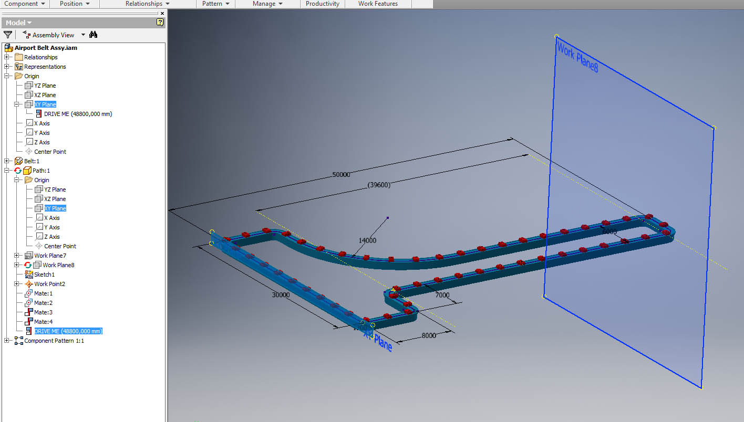Image resolution: width=744 pixels, height=422 pixels.
Task: Select Origin folder icon under Path:1
Action: (x=29, y=180)
